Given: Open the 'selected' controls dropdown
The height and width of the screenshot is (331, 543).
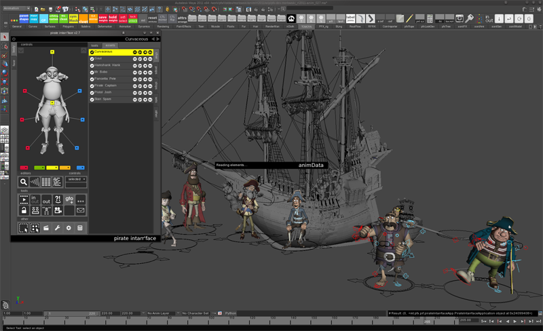Looking at the screenshot, I should pyautogui.click(x=76, y=179).
